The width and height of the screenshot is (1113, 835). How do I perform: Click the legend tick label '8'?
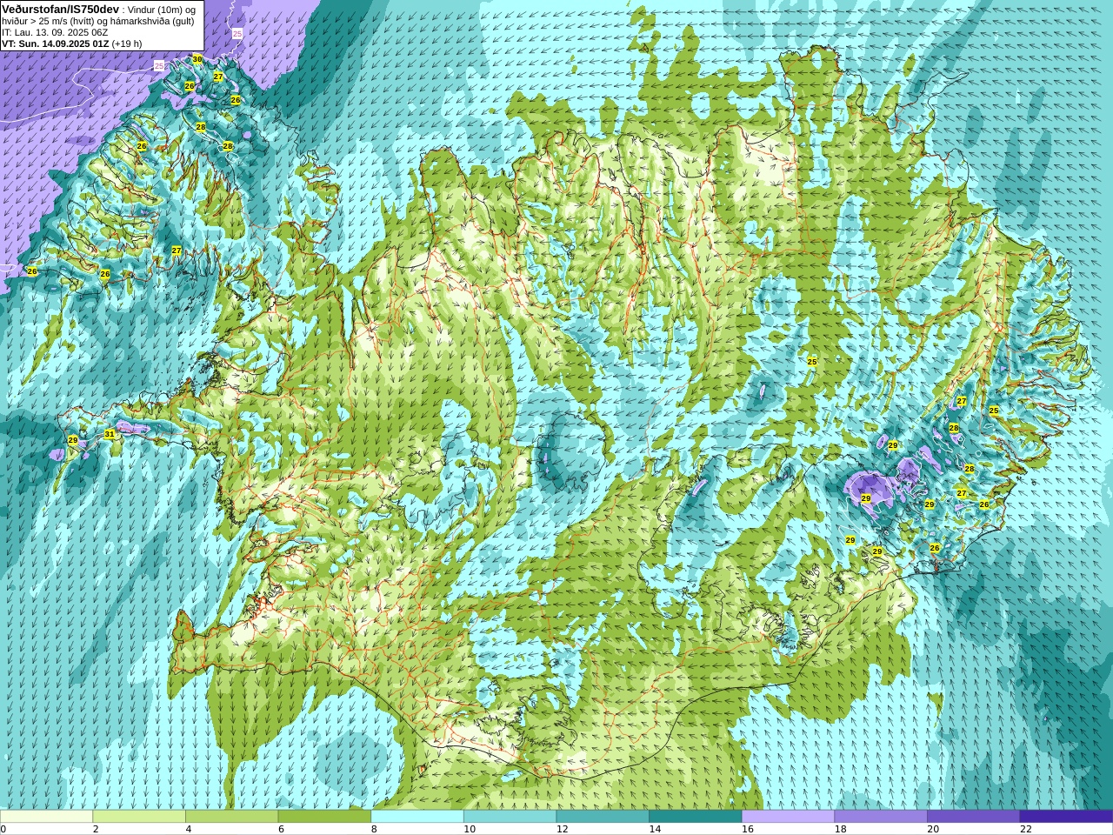click(x=375, y=829)
